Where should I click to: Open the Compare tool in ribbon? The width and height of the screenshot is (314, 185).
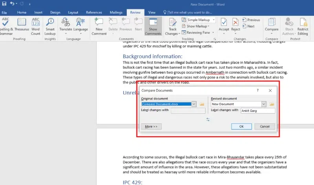pyautogui.click(x=272, y=26)
